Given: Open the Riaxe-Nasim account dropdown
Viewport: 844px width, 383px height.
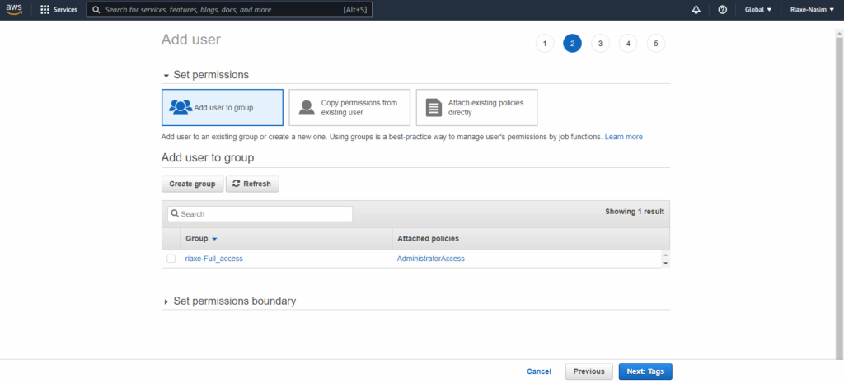Looking at the screenshot, I should (812, 10).
